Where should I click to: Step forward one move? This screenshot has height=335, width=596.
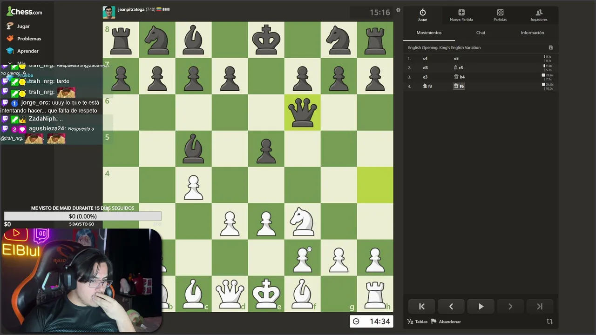pyautogui.click(x=510, y=307)
